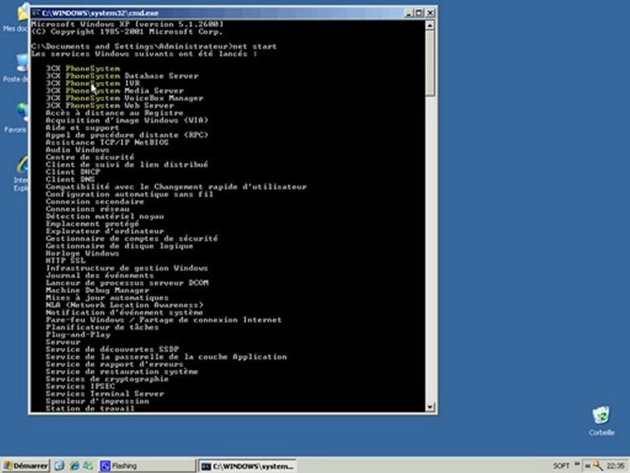Expand hidden tray icons chevron
This screenshot has width=630, height=473.
pyautogui.click(x=587, y=466)
